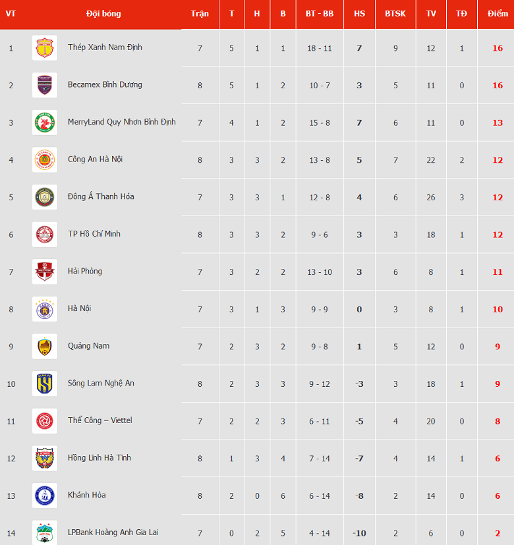Select Thép Xanh Nam Định's 16 points
514x545 pixels.
pos(498,48)
